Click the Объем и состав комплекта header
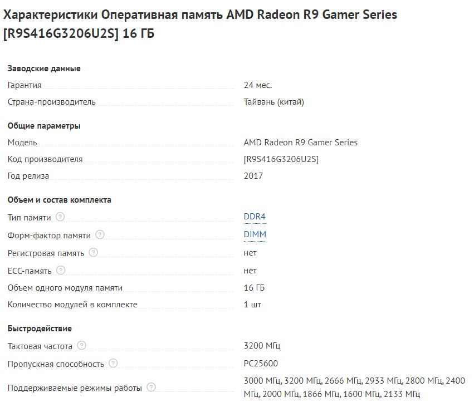 click(x=59, y=200)
